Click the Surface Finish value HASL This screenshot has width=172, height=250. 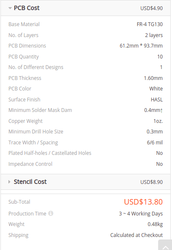(x=157, y=100)
